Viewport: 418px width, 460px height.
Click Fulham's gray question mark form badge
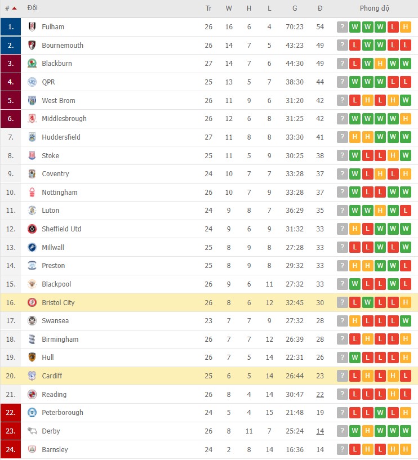(343, 27)
